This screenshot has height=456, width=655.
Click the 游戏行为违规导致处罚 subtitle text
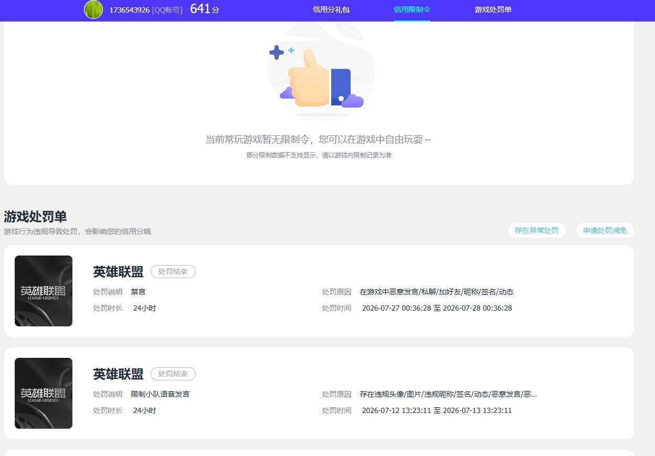pyautogui.click(x=77, y=231)
